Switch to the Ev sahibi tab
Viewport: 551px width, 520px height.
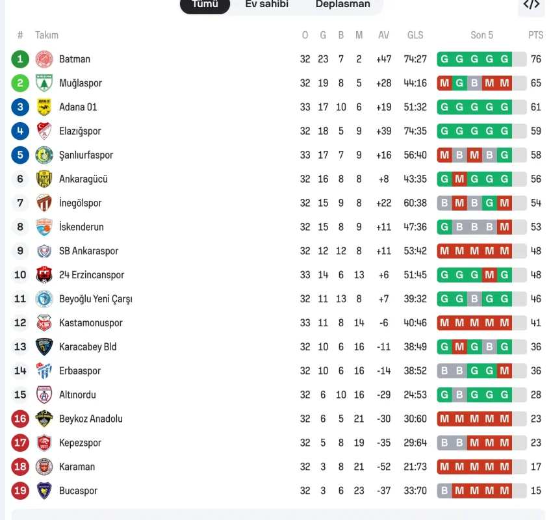(266, 5)
